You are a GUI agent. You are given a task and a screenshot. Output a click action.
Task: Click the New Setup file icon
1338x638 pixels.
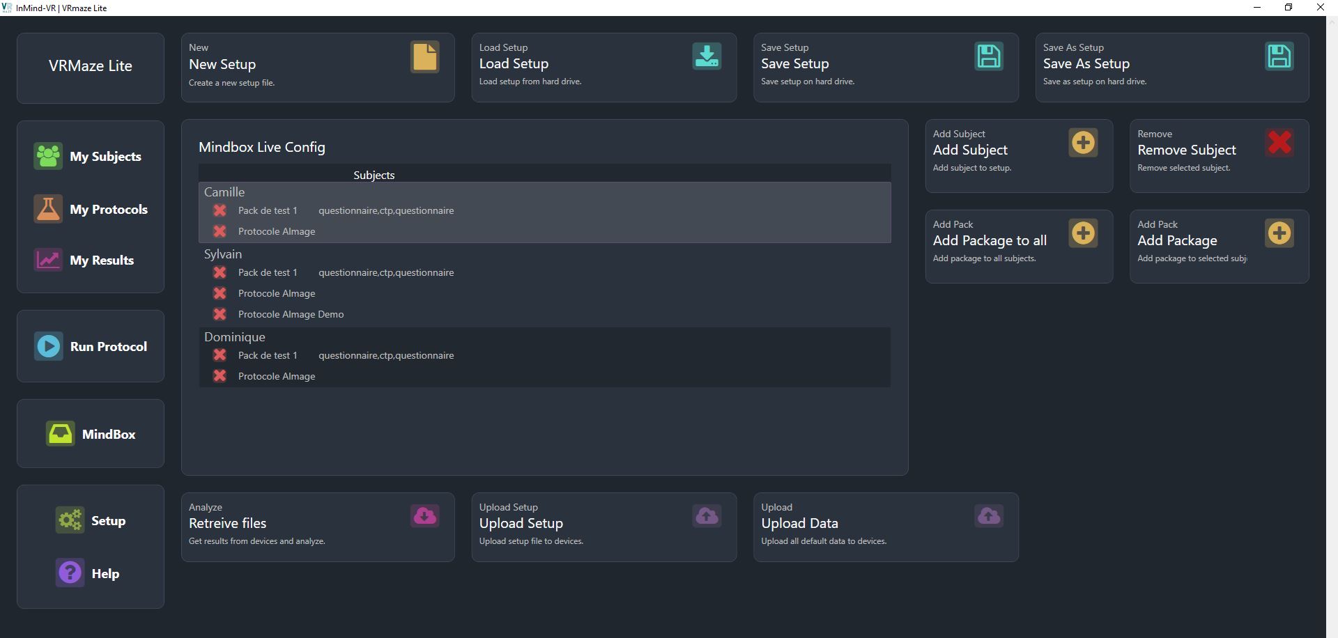click(424, 56)
